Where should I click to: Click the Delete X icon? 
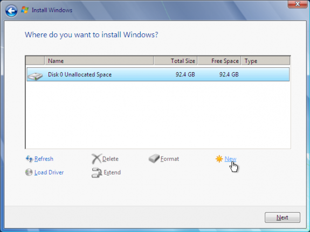coord(97,159)
